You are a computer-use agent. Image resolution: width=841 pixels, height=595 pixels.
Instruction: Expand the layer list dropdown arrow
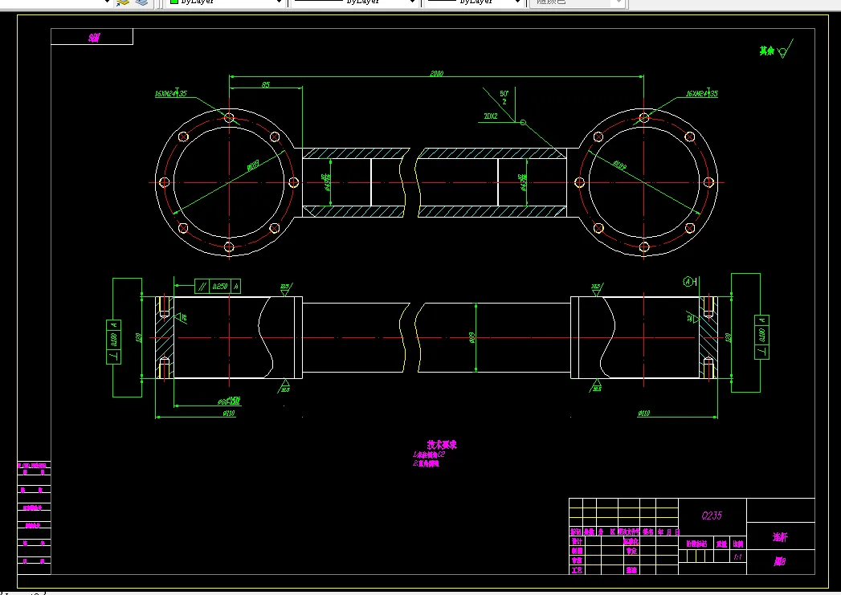pyautogui.click(x=107, y=2)
